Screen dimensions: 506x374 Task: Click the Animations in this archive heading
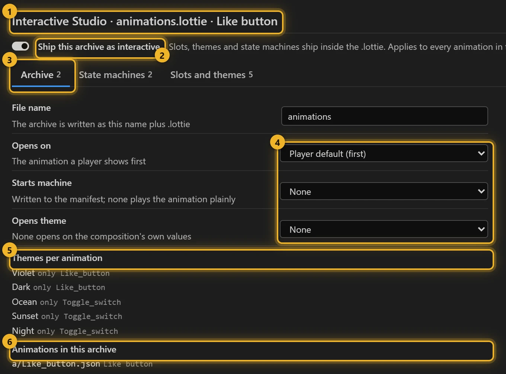pos(64,349)
